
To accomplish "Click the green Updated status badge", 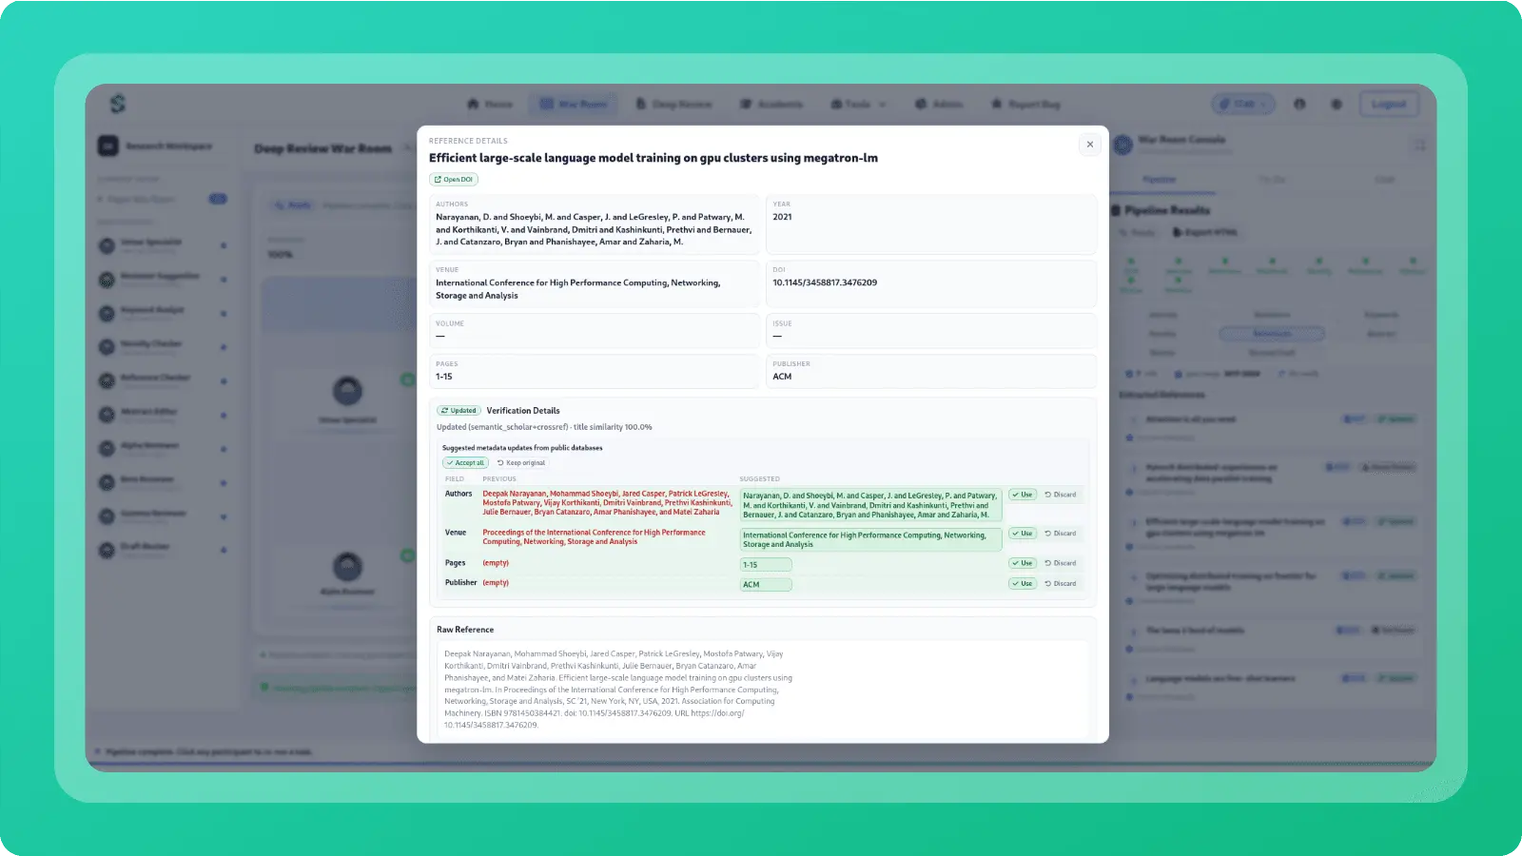I will click(x=459, y=411).
